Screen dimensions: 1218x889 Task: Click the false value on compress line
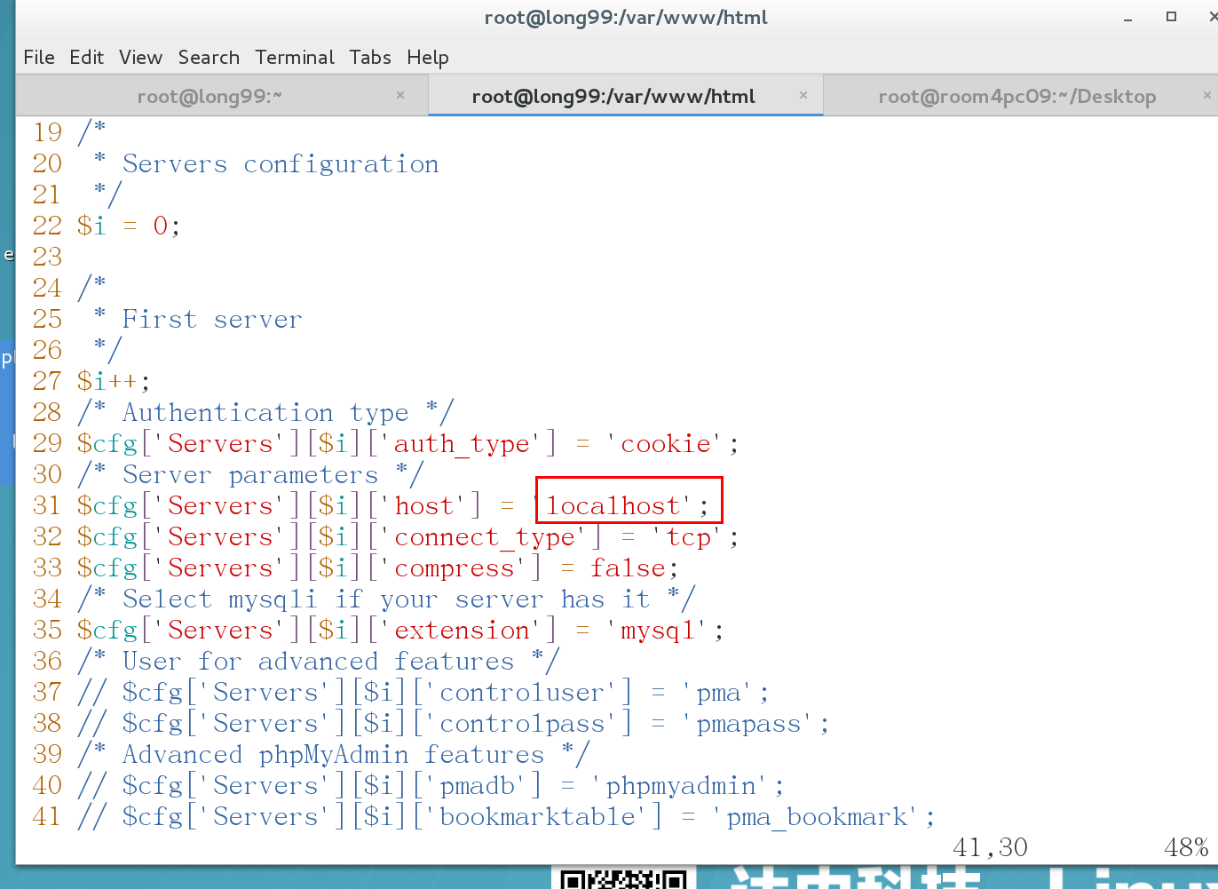click(x=628, y=568)
